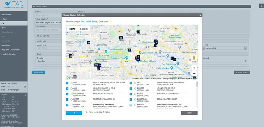Click map marker 34 on the left

pos(71,56)
